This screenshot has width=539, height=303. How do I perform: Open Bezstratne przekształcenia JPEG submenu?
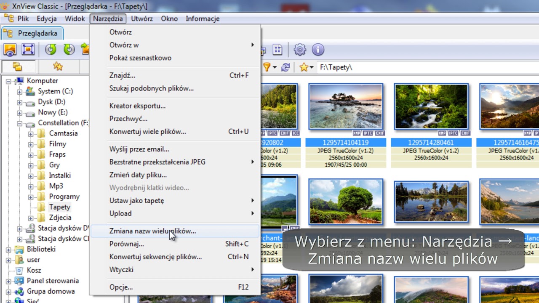[x=175, y=162]
